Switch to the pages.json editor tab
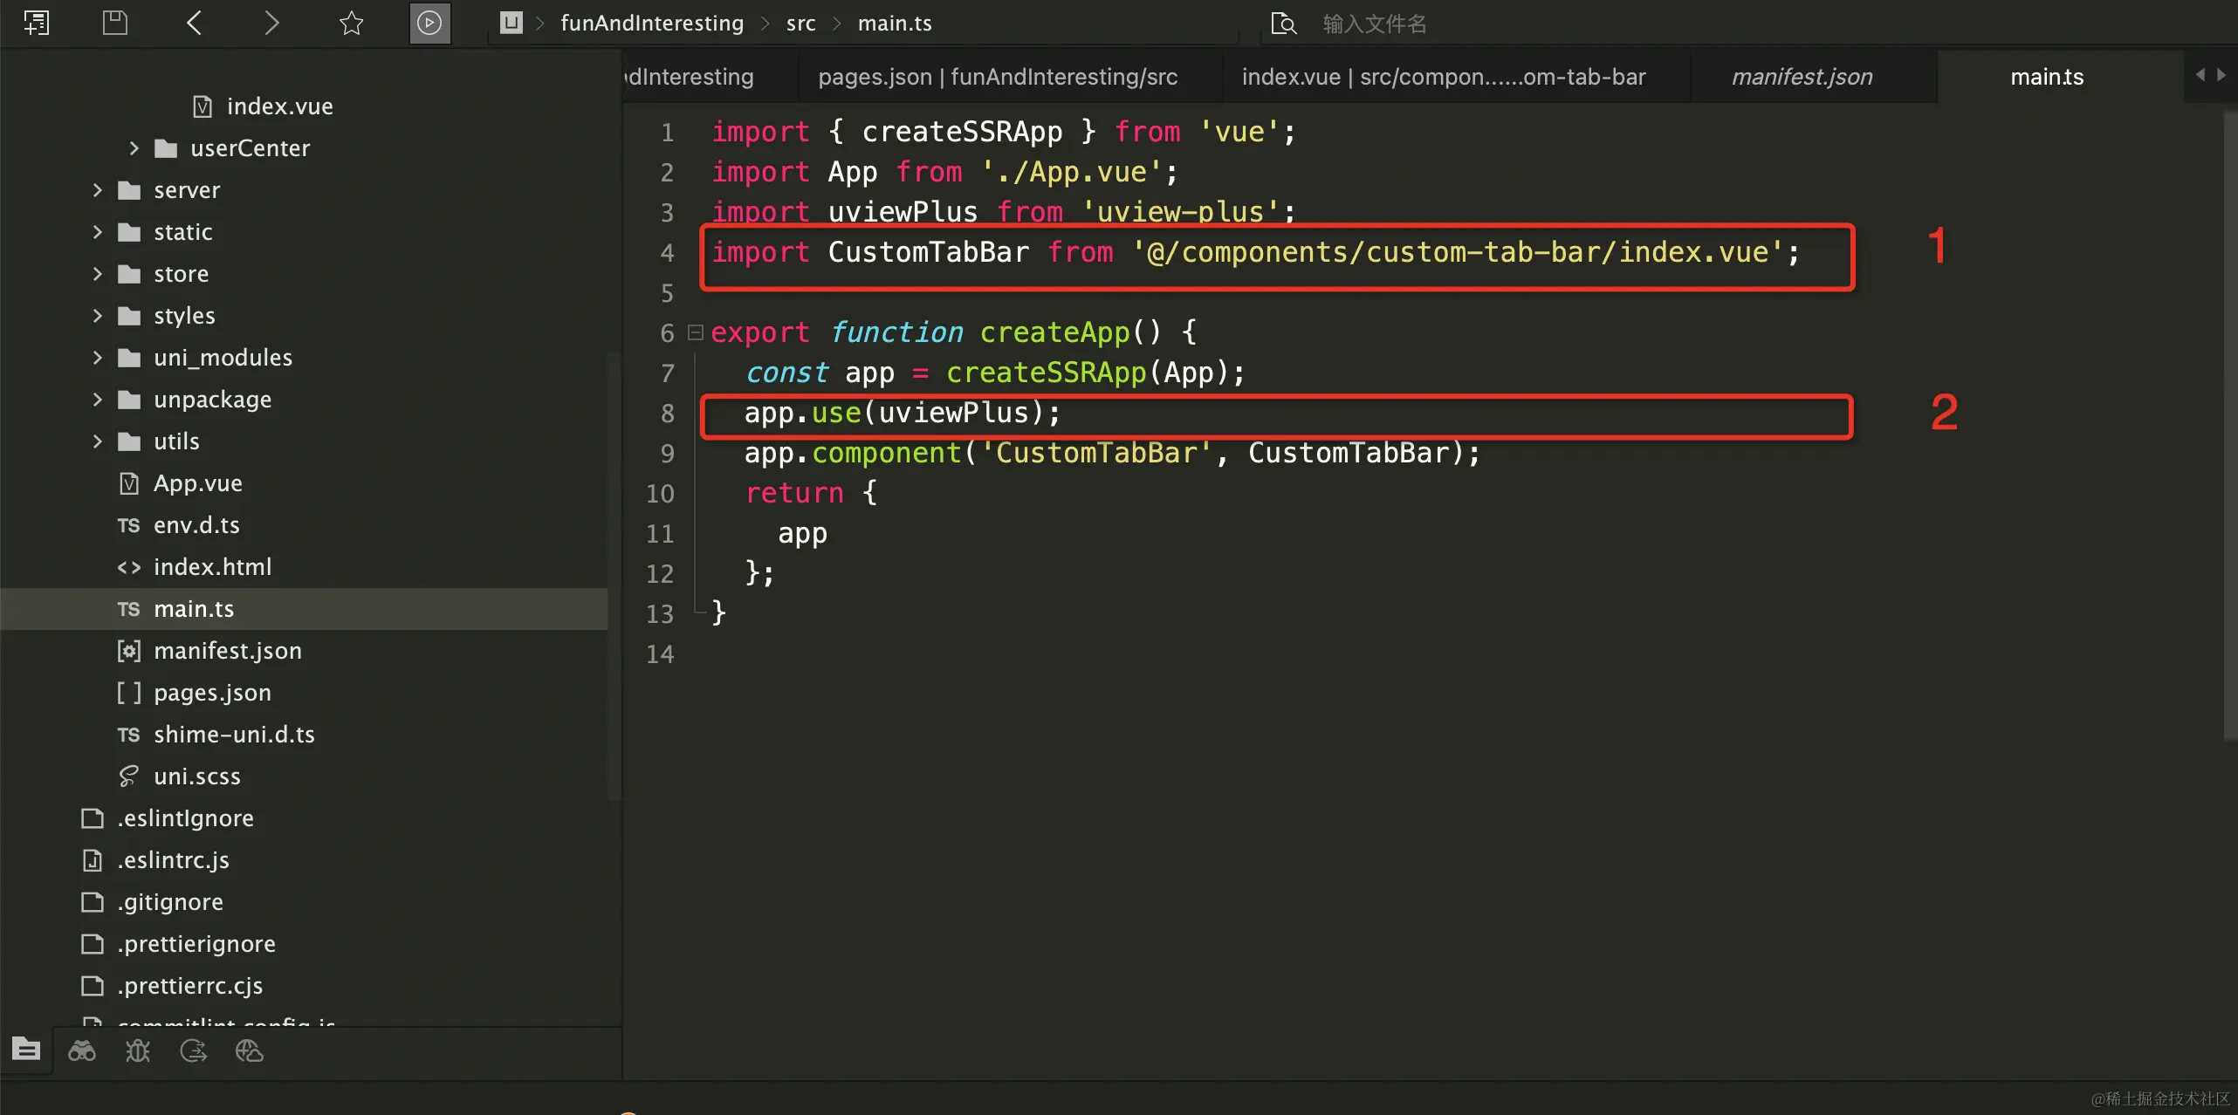2238x1115 pixels. tap(997, 77)
